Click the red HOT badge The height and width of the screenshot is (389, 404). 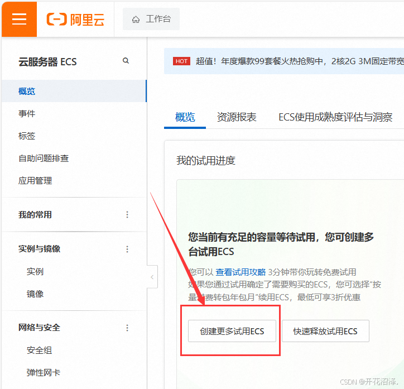(x=182, y=61)
